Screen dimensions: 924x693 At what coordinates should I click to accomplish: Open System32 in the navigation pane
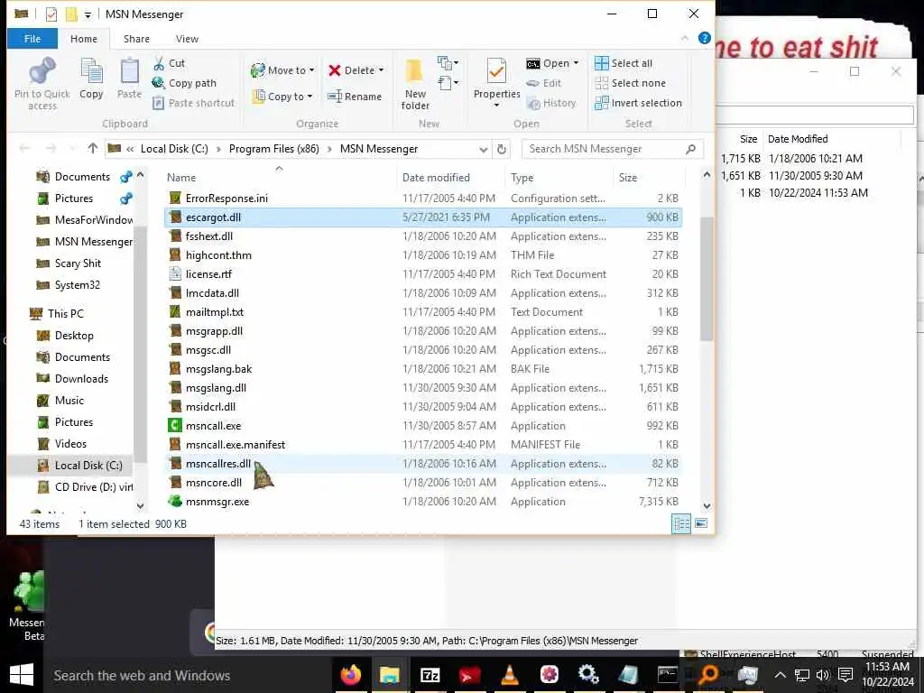(x=78, y=285)
